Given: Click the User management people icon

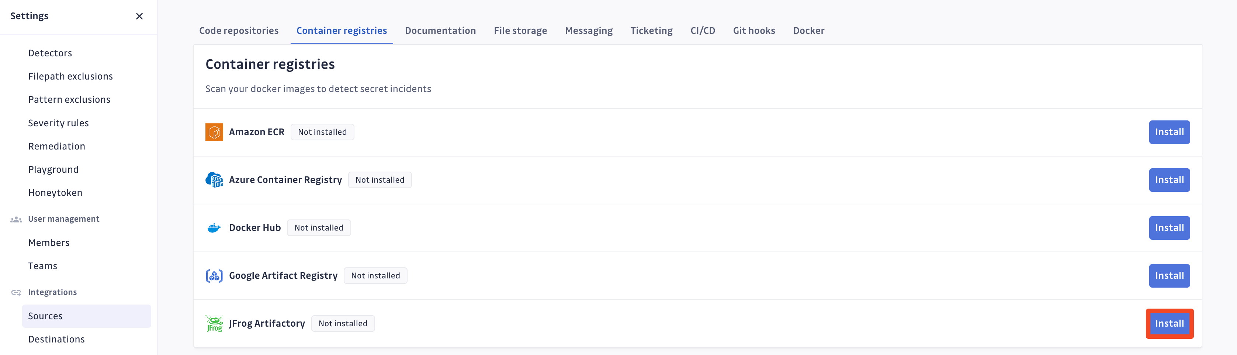Looking at the screenshot, I should 16,219.
